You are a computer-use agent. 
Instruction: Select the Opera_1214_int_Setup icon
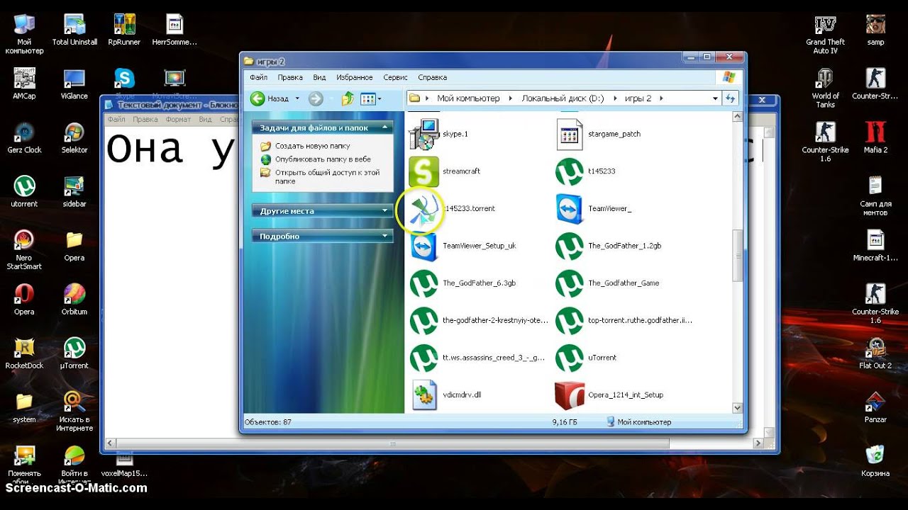(x=570, y=395)
